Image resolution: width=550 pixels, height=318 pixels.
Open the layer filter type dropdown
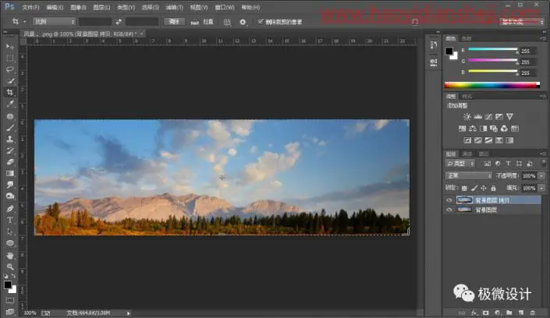460,164
